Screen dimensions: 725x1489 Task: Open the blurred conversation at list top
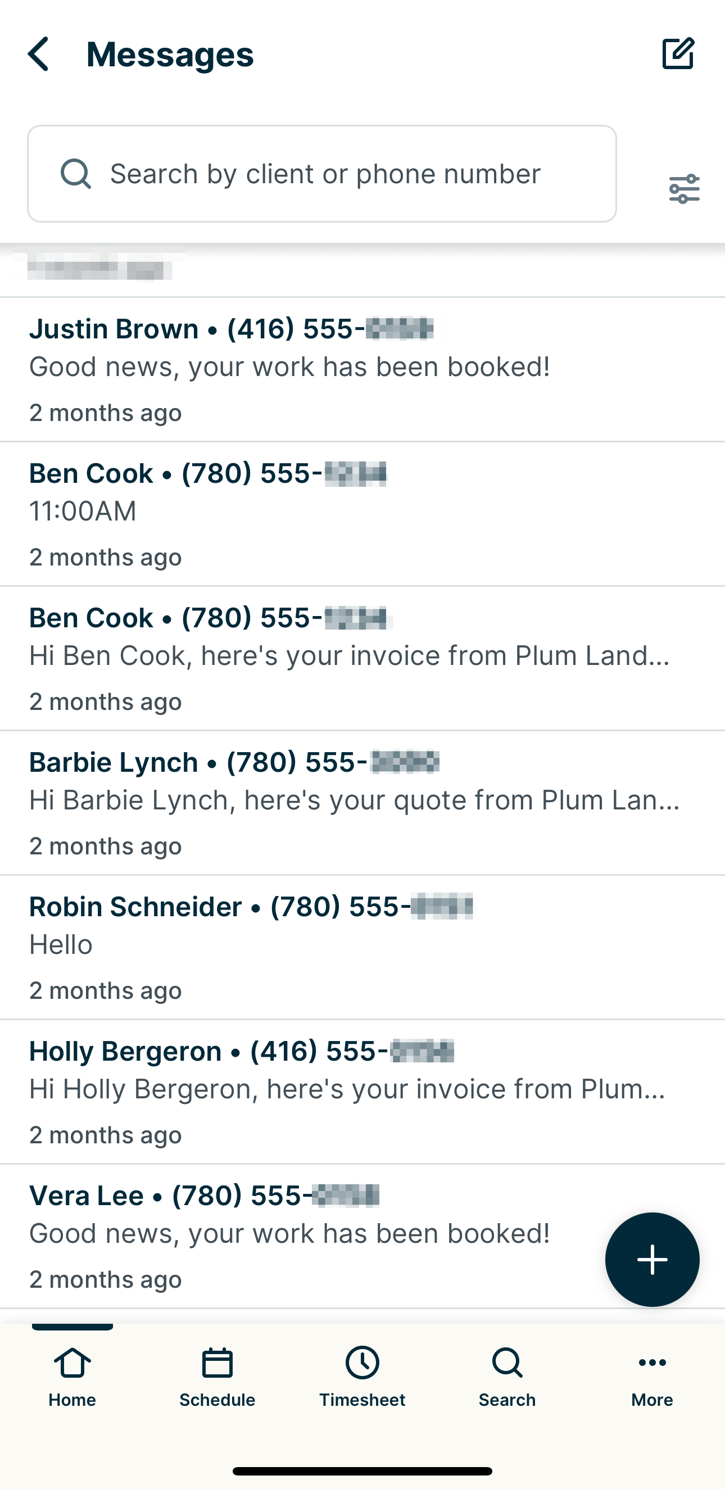(362, 270)
